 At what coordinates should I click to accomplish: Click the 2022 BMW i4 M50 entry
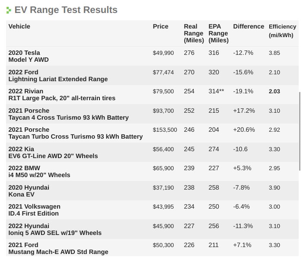[x=39, y=171]
